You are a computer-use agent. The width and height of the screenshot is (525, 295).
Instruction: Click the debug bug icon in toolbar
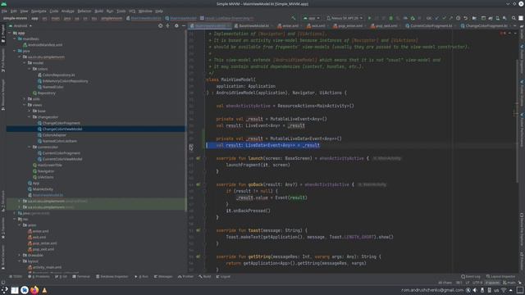[x=390, y=18]
